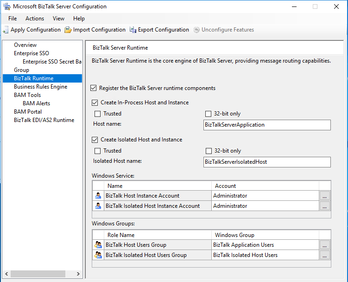Viewport: 348px width, 282px height.
Task: Click the Apply Configuration toolbar icon
Action: point(6,30)
